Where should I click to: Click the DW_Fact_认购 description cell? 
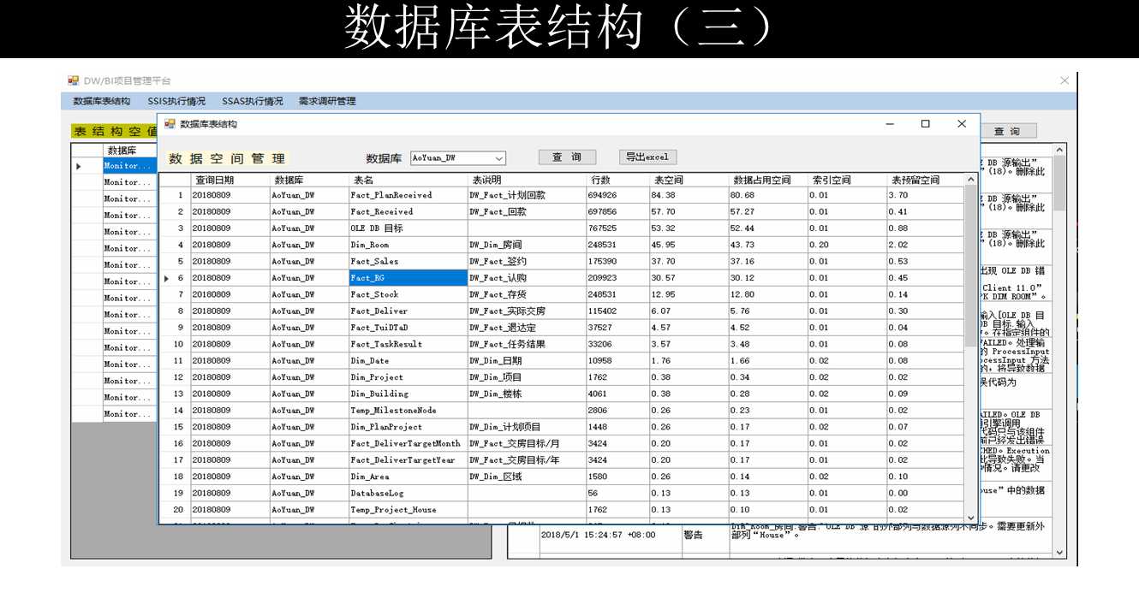(x=527, y=278)
